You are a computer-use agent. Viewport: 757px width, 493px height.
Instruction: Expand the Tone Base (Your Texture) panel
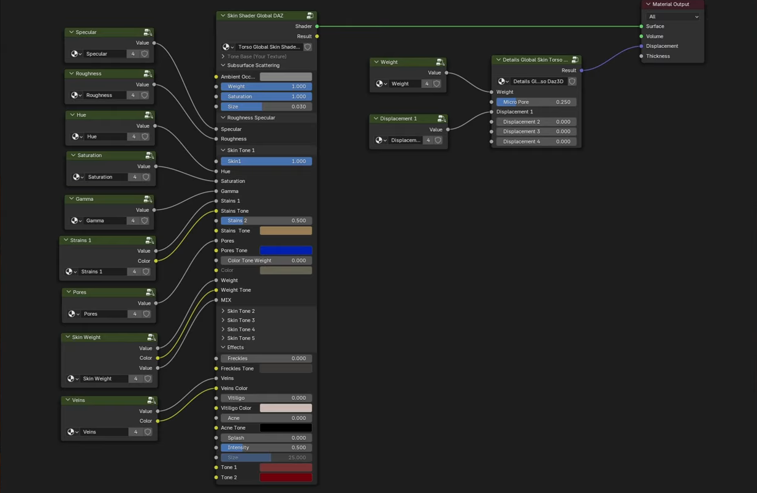254,56
